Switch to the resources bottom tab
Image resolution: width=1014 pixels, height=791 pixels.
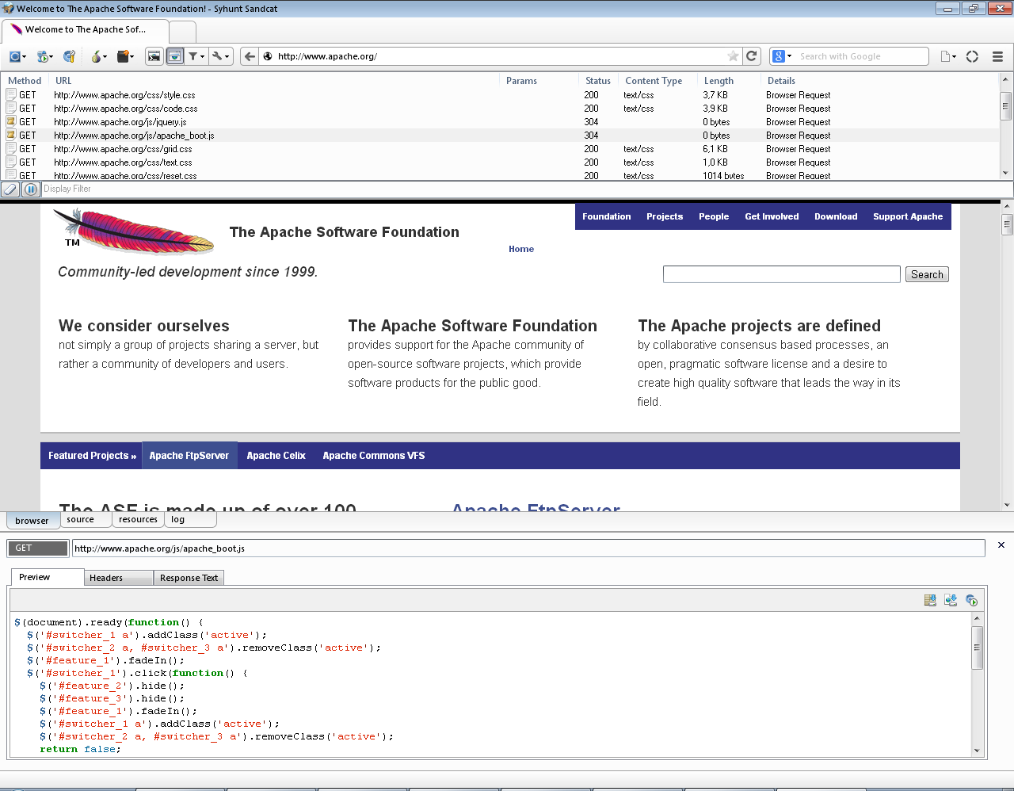coord(138,520)
